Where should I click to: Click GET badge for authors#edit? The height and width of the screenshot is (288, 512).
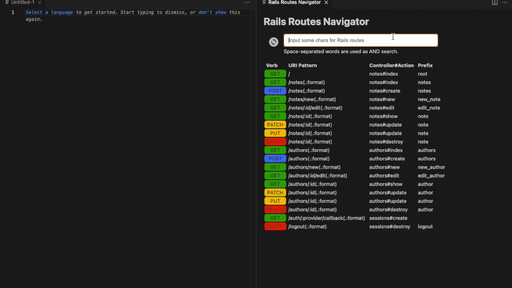coord(275,176)
